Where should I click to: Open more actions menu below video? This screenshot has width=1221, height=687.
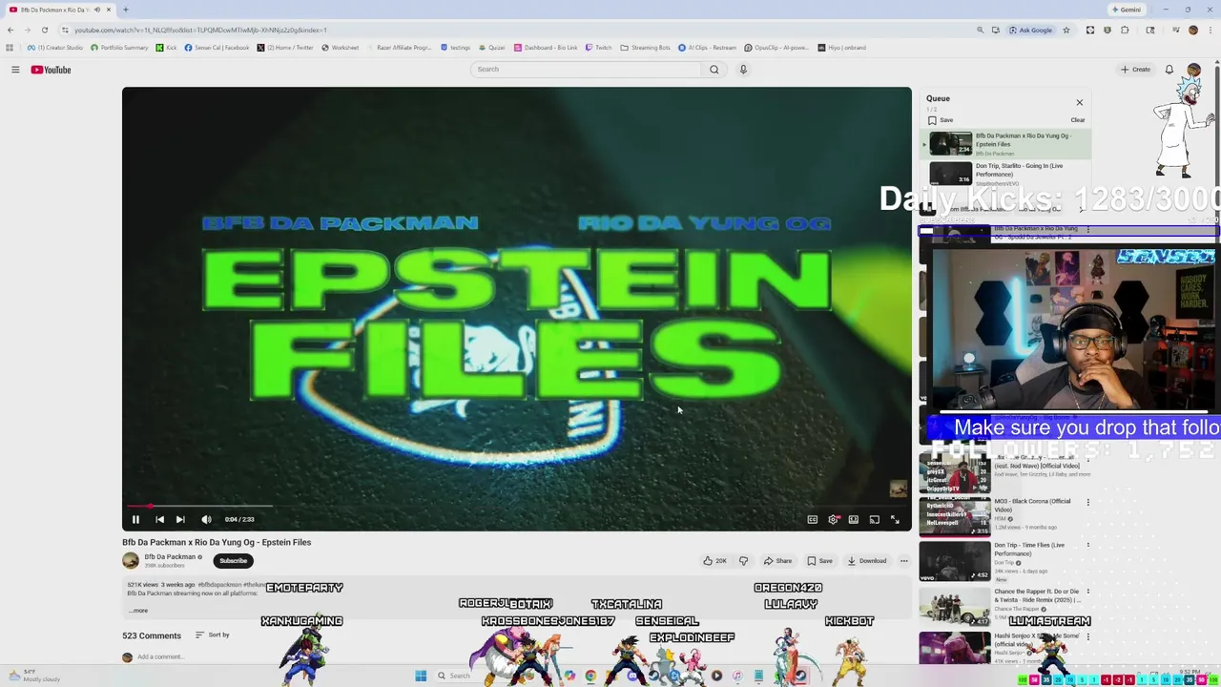click(904, 561)
